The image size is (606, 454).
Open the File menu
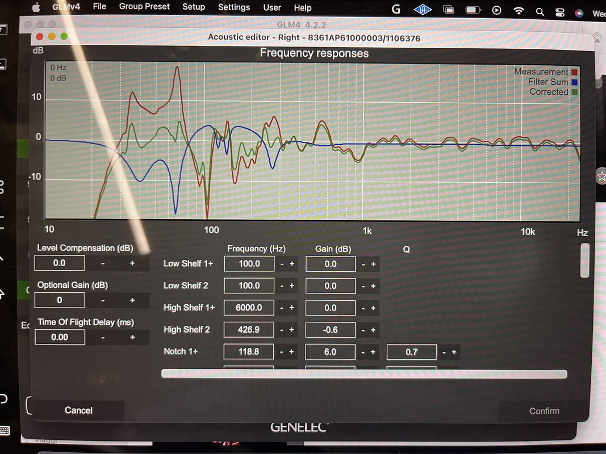point(99,7)
